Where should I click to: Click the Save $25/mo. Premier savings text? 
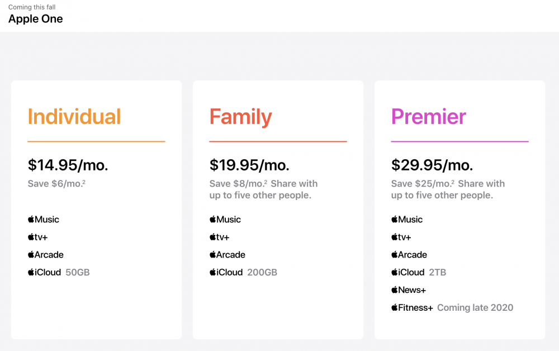click(x=421, y=184)
